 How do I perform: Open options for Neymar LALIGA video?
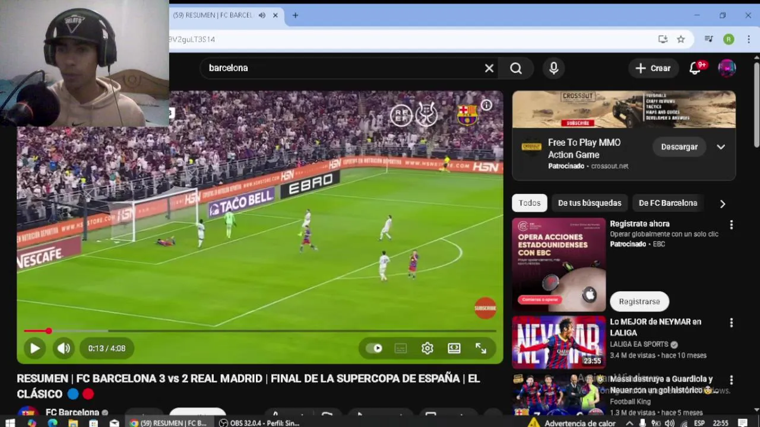tap(731, 323)
